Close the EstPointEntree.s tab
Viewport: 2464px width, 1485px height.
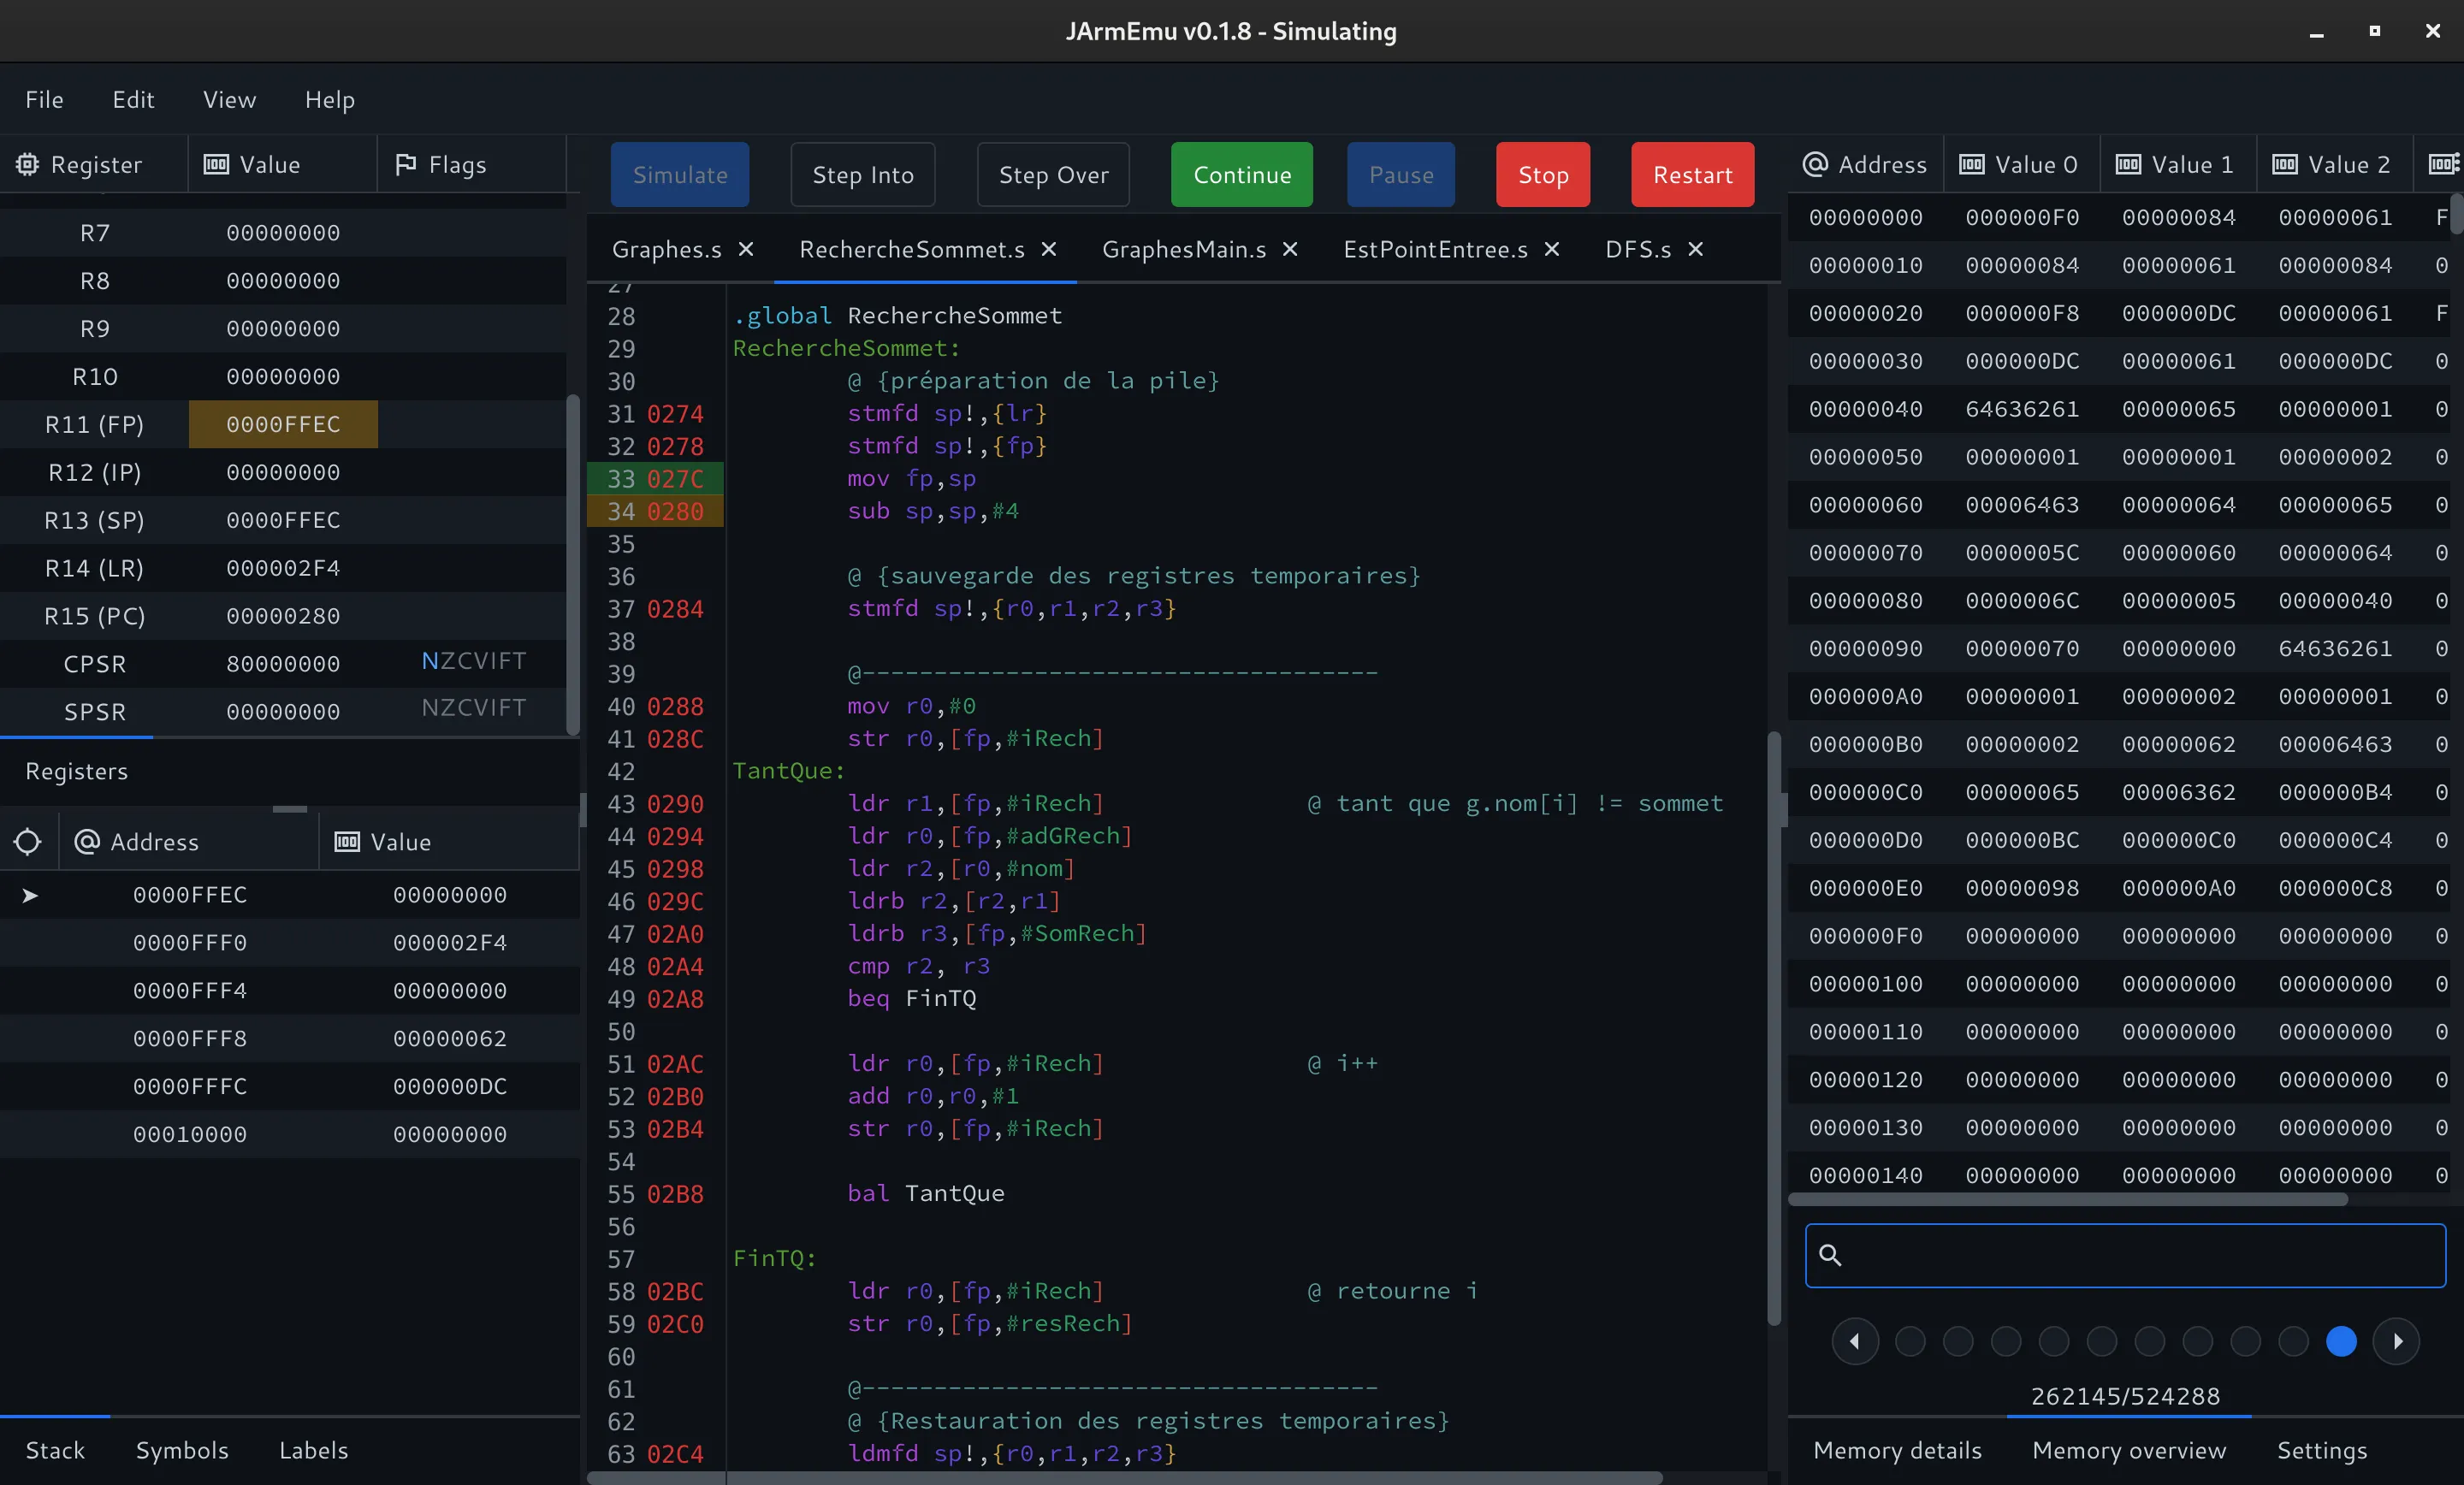[1552, 249]
